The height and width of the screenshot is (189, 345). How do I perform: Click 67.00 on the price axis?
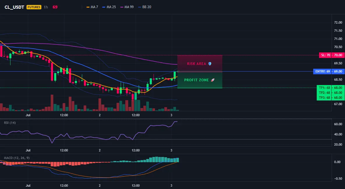click(x=338, y=104)
